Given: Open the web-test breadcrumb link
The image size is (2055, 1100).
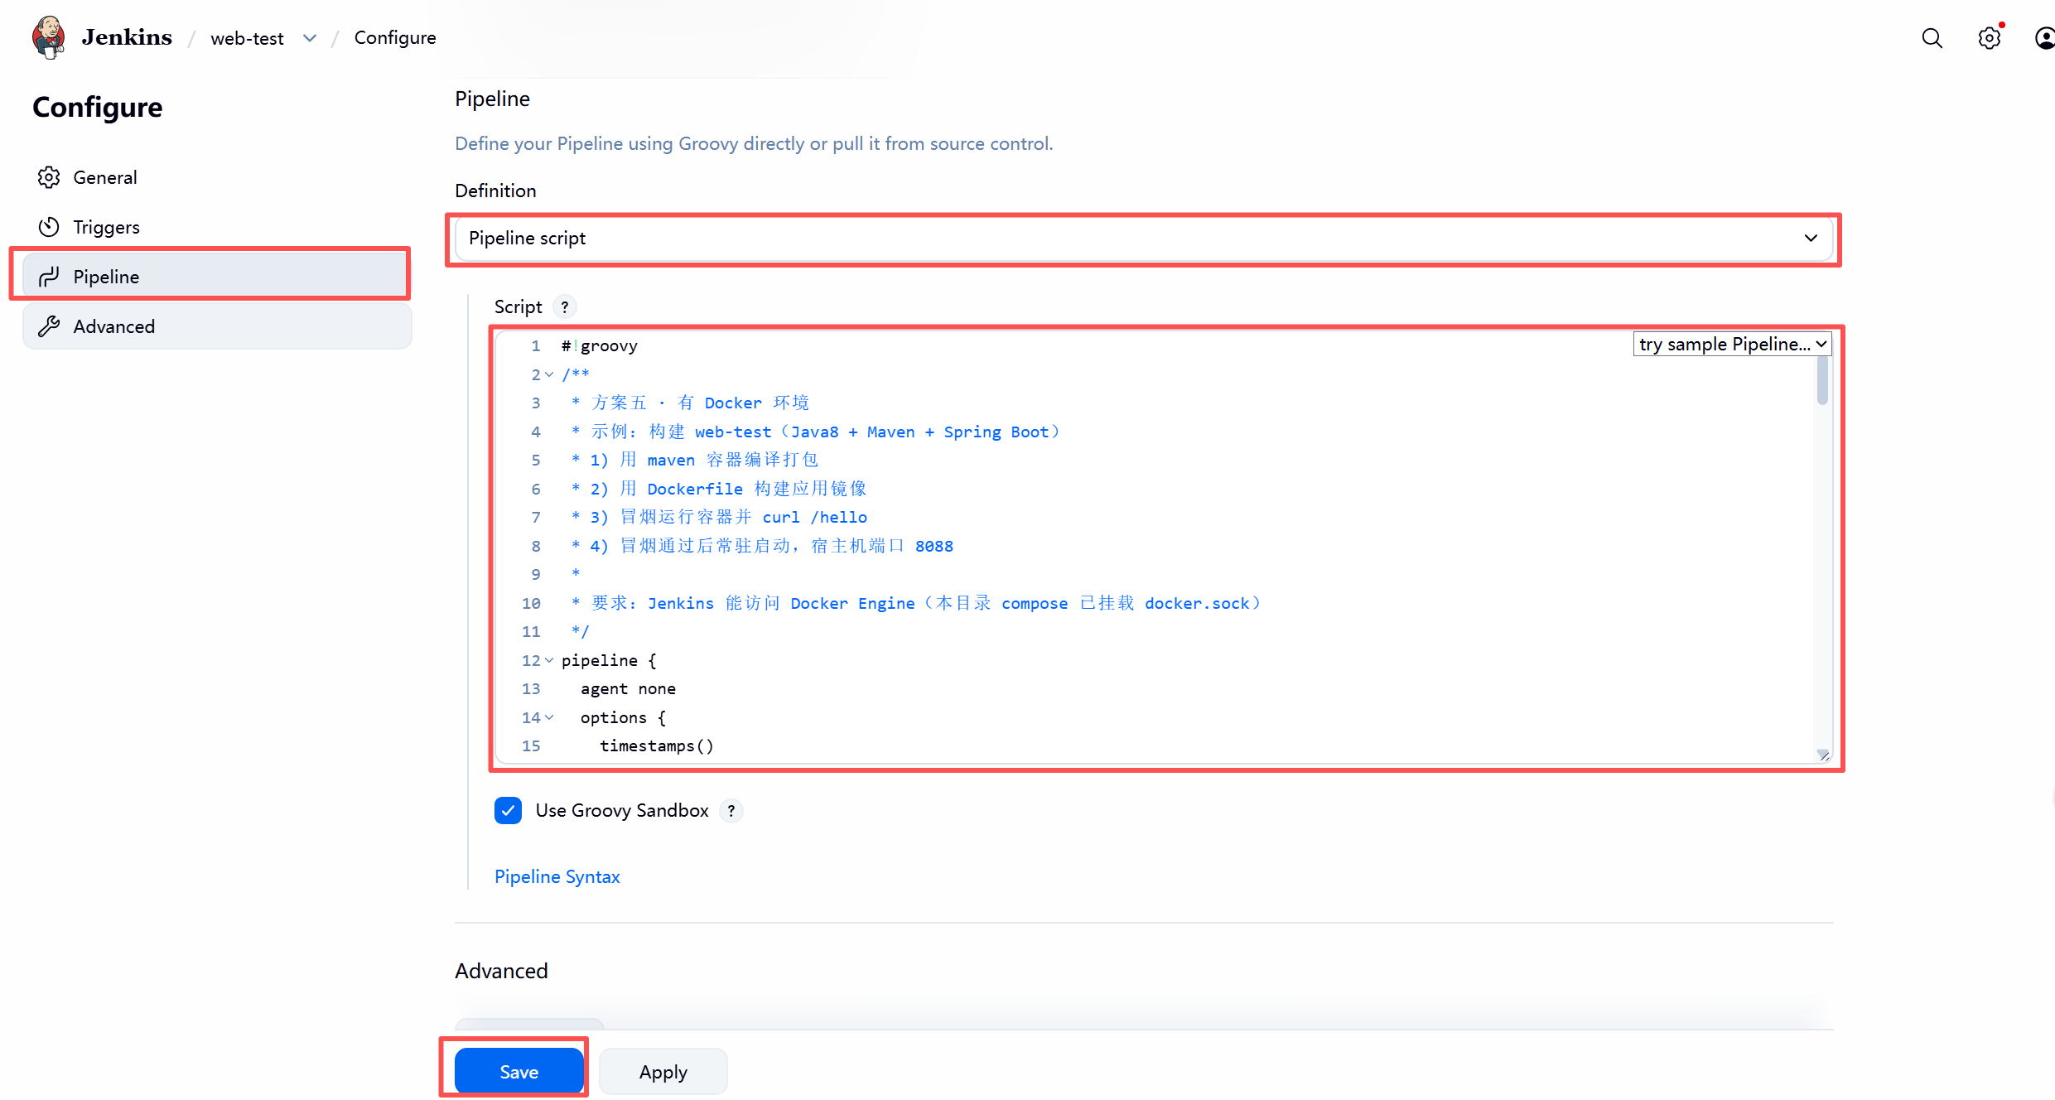Looking at the screenshot, I should click(247, 38).
